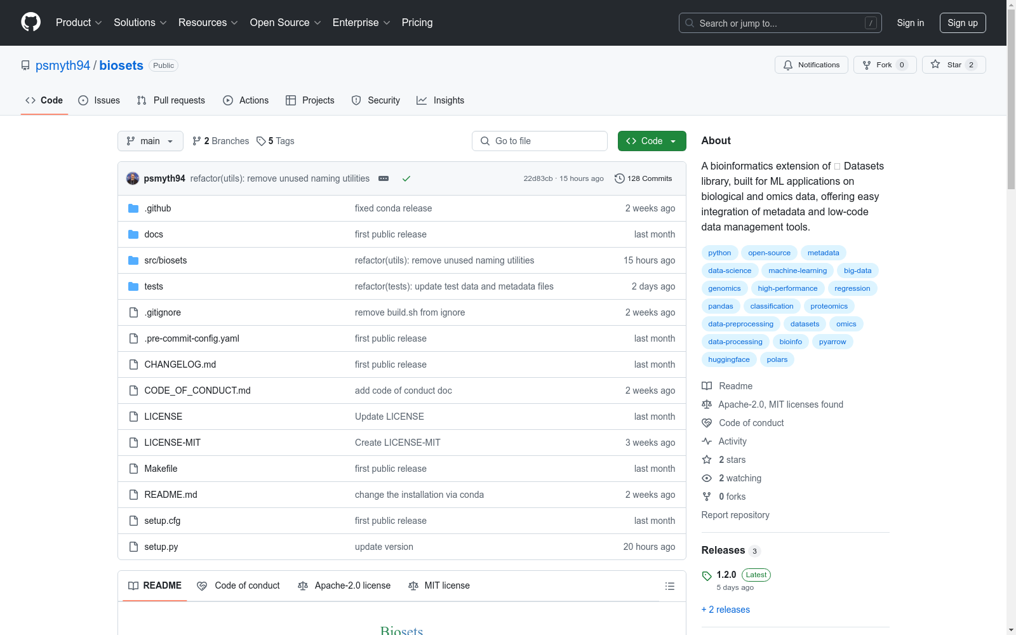Screen dimensions: 1016x635
Task: Open psmyth94 avatar in latest commit row
Action: coord(133,178)
